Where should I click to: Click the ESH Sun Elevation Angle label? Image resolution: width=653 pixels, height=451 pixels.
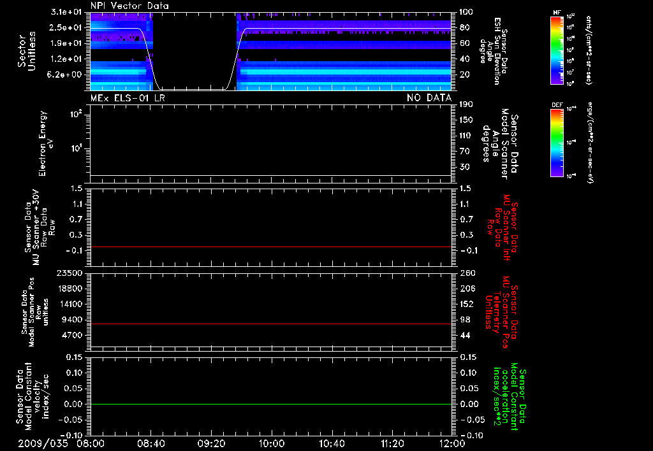pyautogui.click(x=494, y=51)
